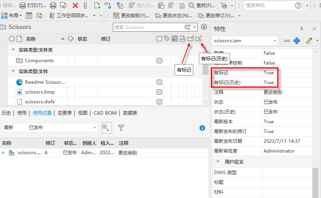Open the 最新 已发布 revision dropdown
The height and width of the screenshot is (198, 321).
coord(50,128)
